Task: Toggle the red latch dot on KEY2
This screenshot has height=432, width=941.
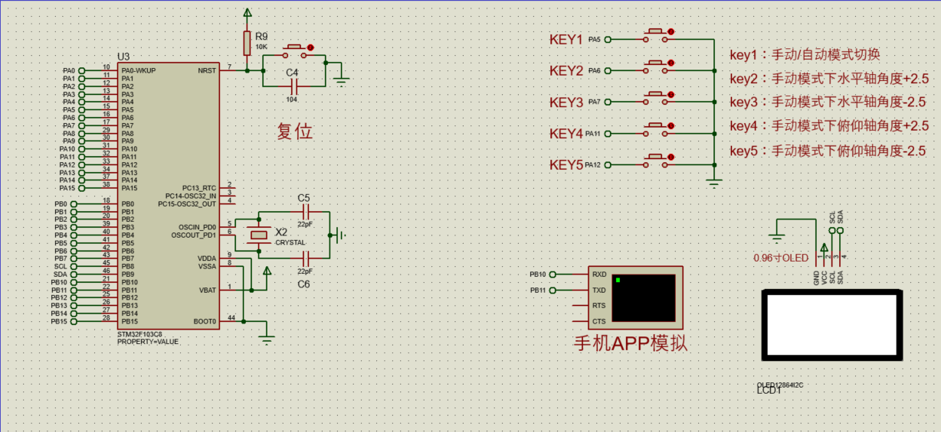Action: point(671,63)
